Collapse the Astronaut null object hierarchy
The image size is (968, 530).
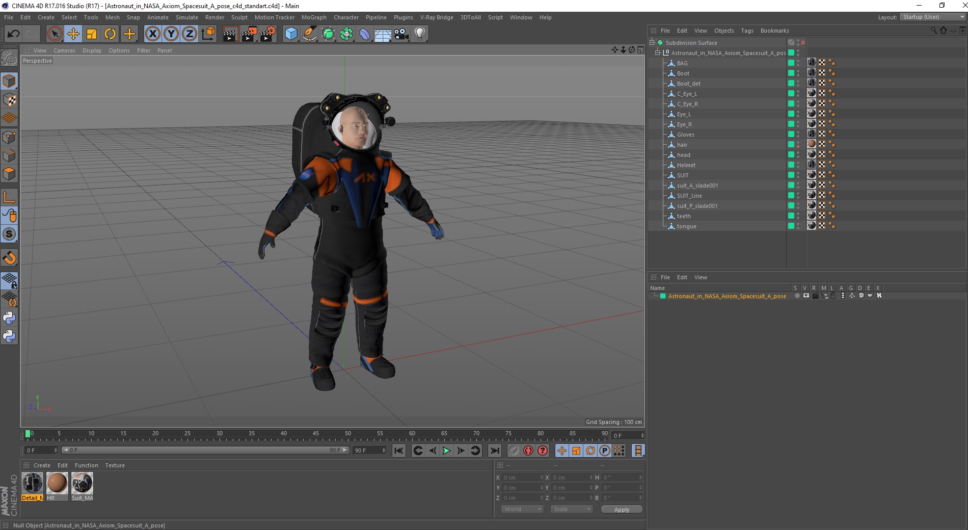tap(658, 53)
